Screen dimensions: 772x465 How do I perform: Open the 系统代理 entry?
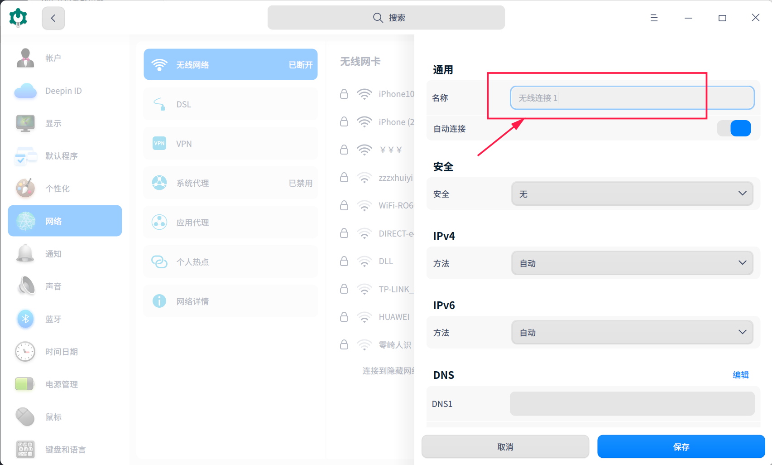pos(230,183)
